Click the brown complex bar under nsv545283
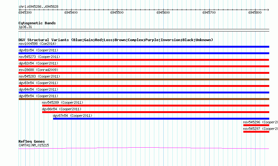Screen dimensions: 278x166 (144, 79)
